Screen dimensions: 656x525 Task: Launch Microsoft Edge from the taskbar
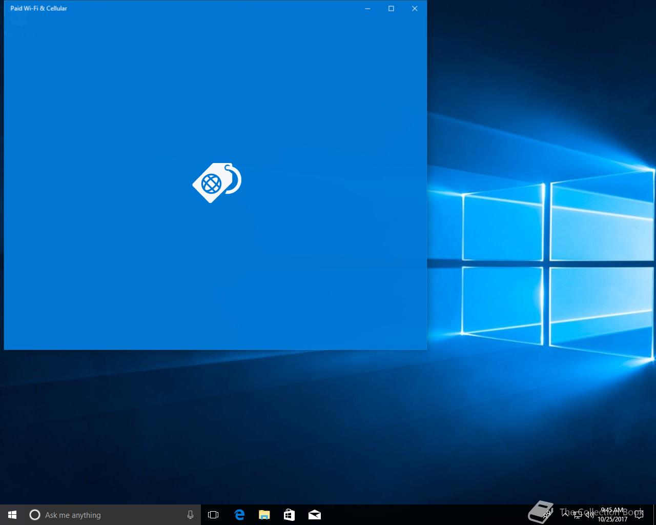[239, 515]
